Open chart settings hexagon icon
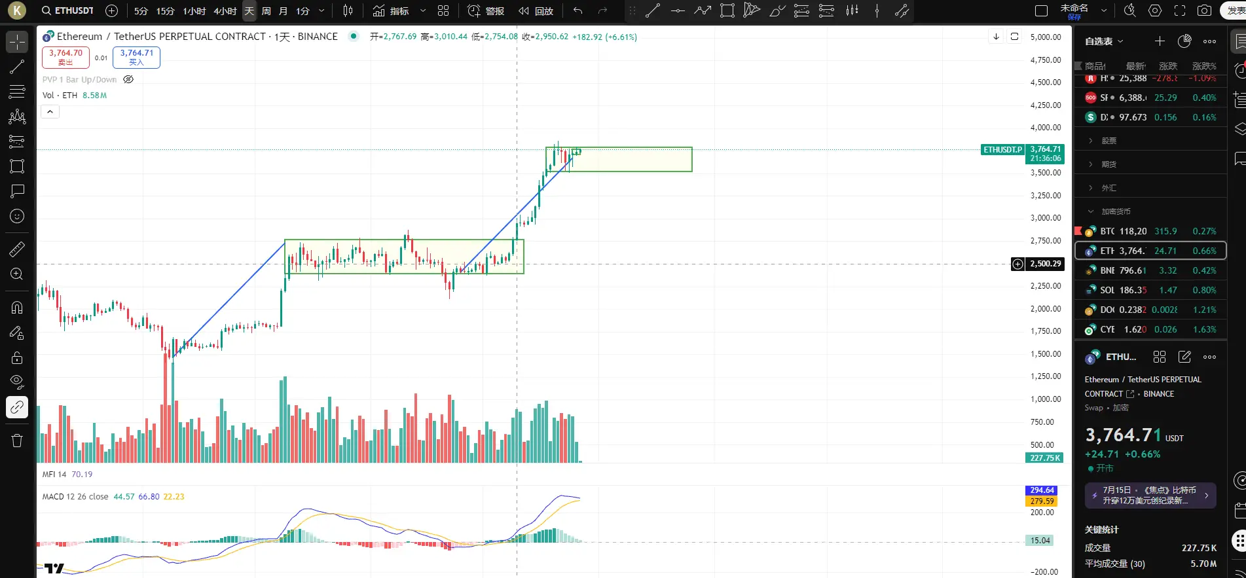The height and width of the screenshot is (578, 1246). click(1155, 11)
